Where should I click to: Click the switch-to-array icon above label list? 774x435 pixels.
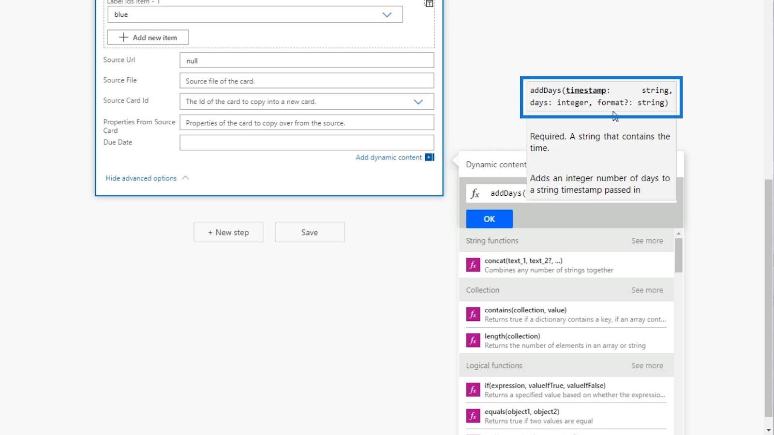click(x=429, y=3)
